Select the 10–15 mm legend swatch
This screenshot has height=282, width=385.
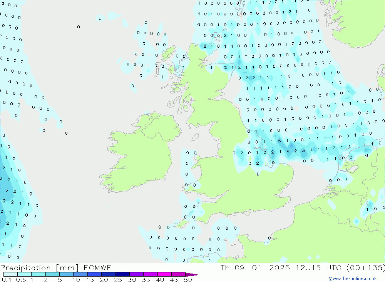(x=80, y=275)
